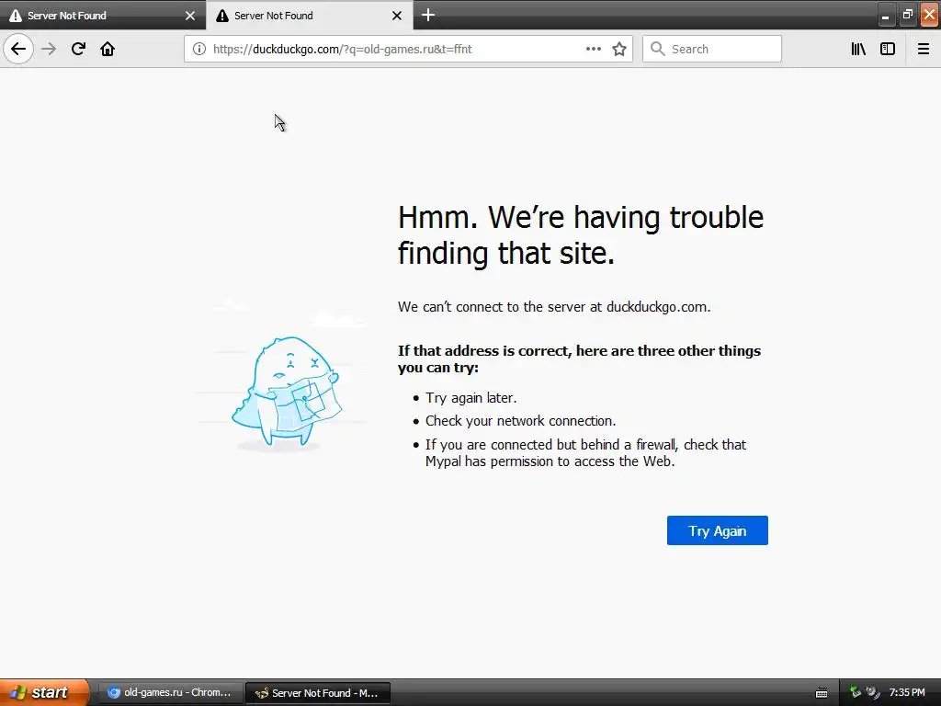
Task: Click text 'We can't connect to the server'
Action: point(554,307)
